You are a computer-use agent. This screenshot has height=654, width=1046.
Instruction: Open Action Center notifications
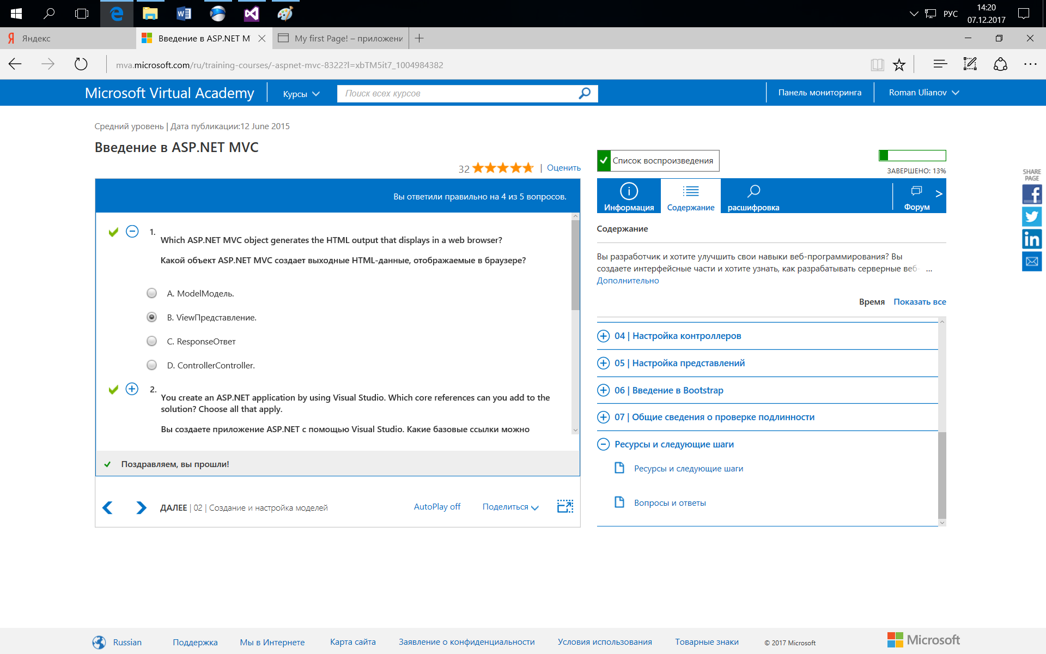click(1024, 14)
